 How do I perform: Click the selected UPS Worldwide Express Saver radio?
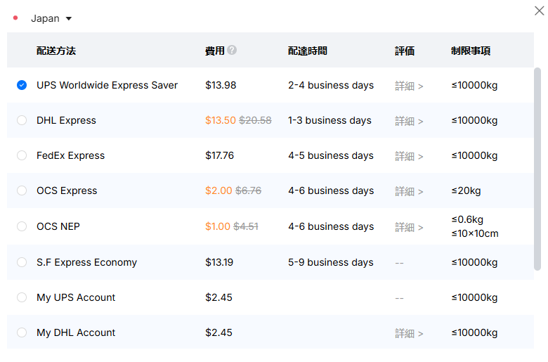pos(22,86)
